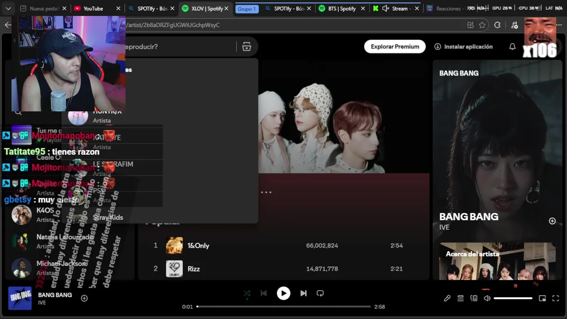
Task: Open connect to a device
Action: [474, 298]
